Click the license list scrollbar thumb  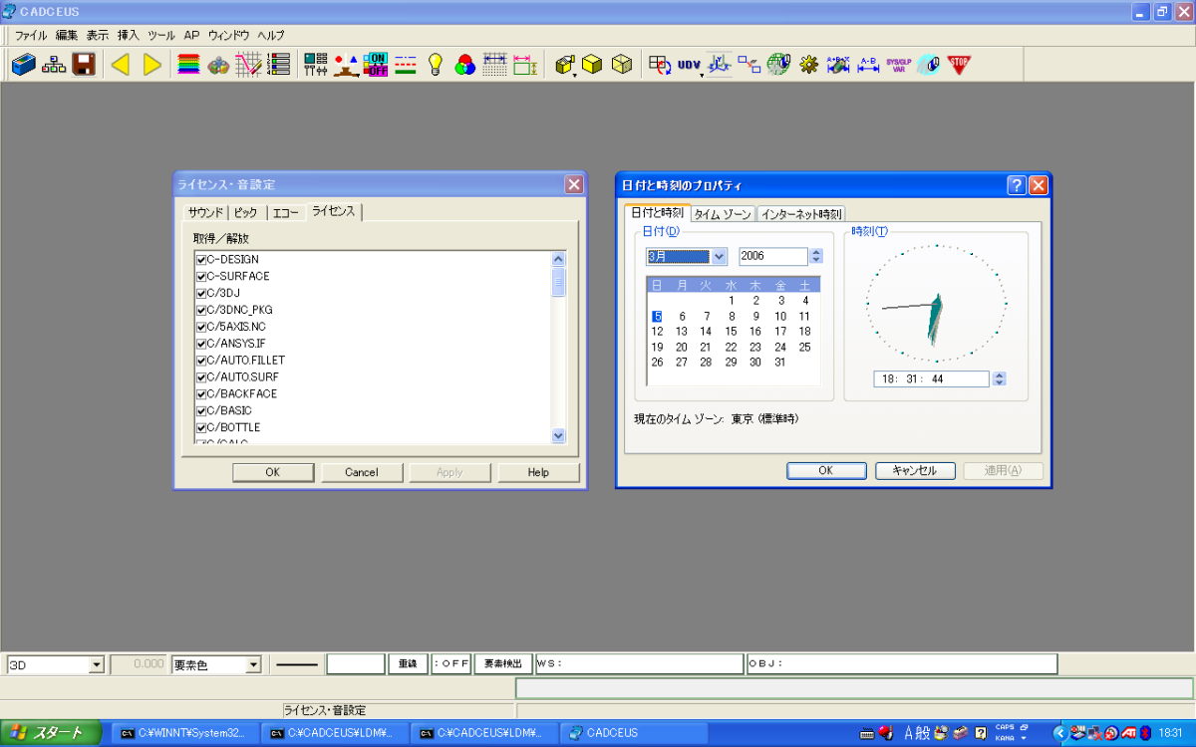558,282
